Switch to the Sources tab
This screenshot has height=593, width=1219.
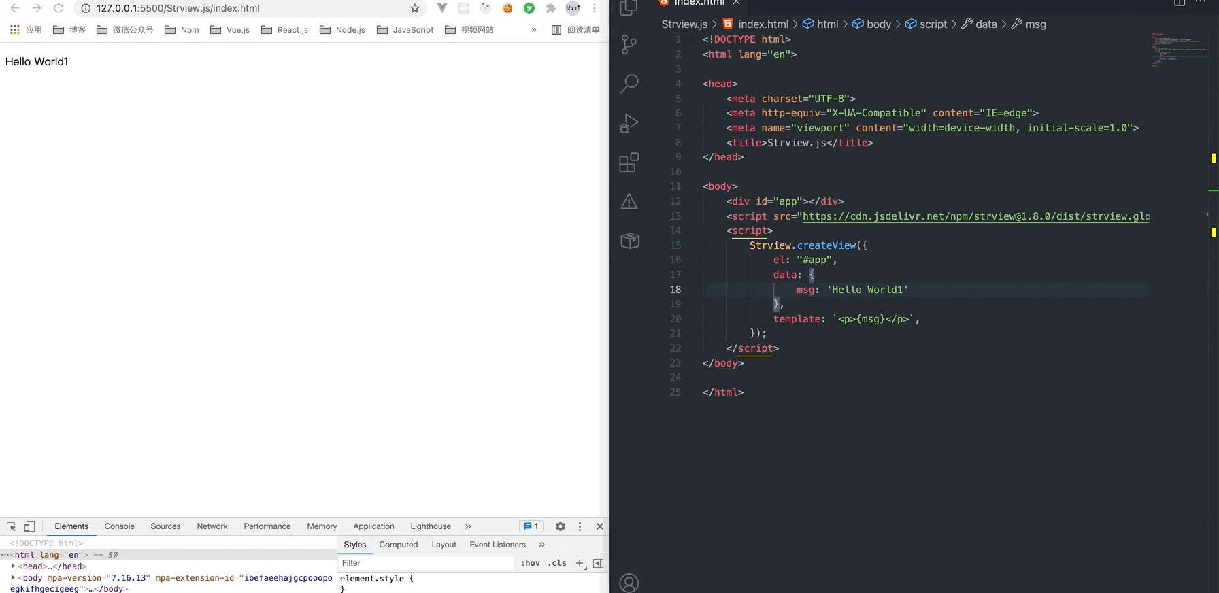(165, 526)
